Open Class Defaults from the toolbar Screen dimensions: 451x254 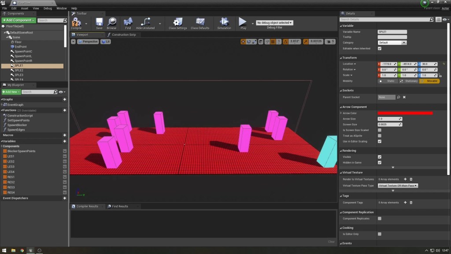pos(200,22)
